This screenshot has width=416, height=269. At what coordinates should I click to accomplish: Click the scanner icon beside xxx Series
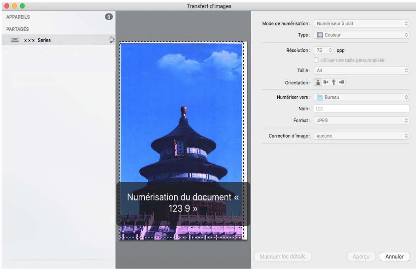(x=15, y=40)
